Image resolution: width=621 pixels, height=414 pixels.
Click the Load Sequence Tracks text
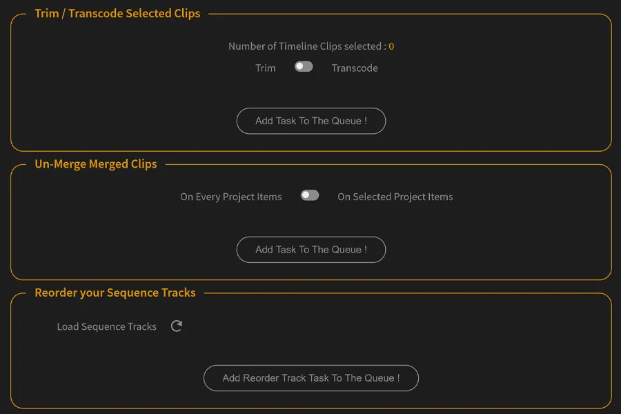pyautogui.click(x=107, y=326)
